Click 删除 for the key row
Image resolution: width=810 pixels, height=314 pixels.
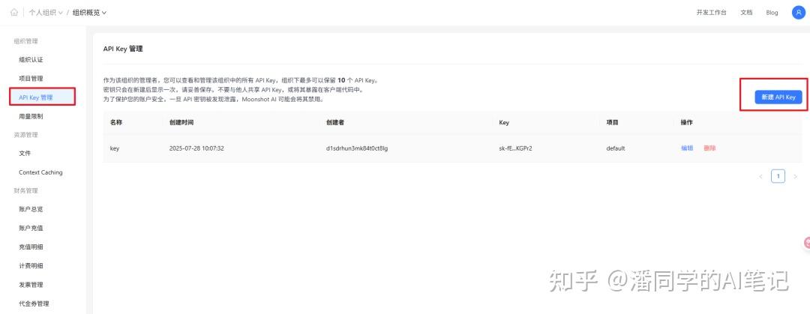pos(709,148)
